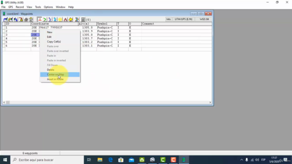Choose Copy Cell(s) in context menu
Screen dimensions: 292x164
pyautogui.click(x=54, y=41)
